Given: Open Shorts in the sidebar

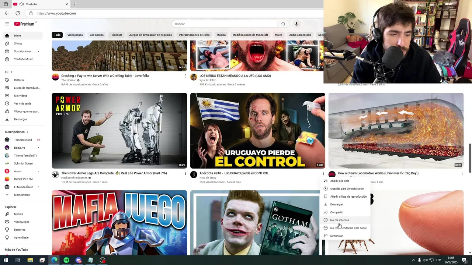Looking at the screenshot, I should [x=22, y=43].
